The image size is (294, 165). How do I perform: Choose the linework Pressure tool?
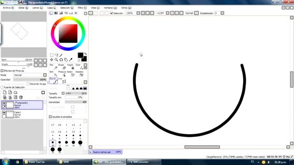pos(62,74)
